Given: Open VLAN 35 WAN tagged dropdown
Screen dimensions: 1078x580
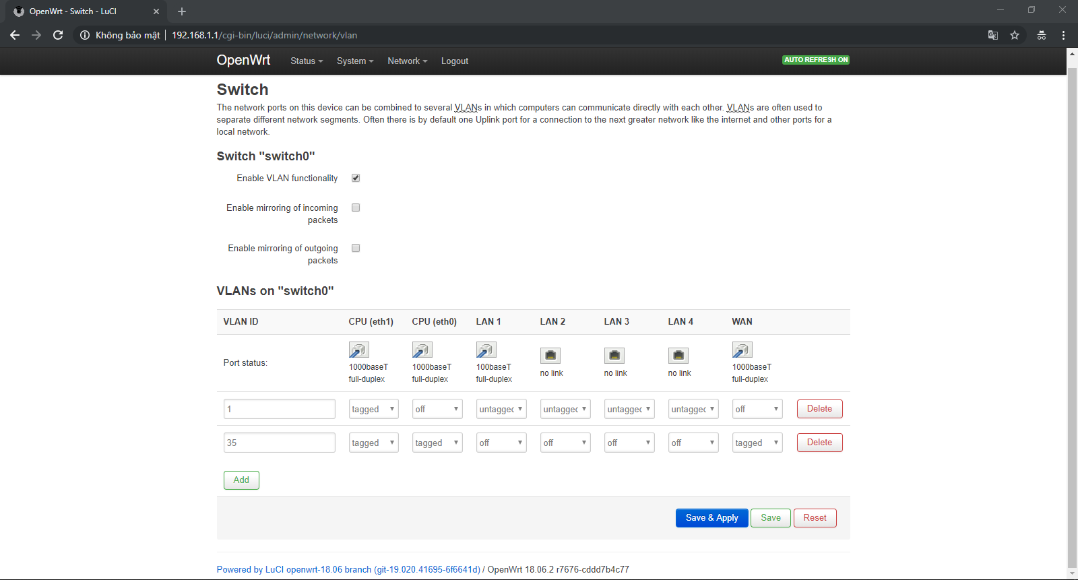Looking at the screenshot, I should [x=757, y=443].
